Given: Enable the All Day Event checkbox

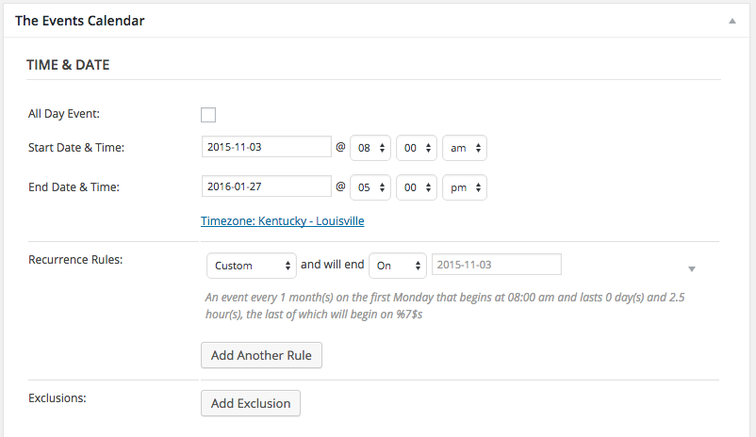Looking at the screenshot, I should (x=208, y=115).
